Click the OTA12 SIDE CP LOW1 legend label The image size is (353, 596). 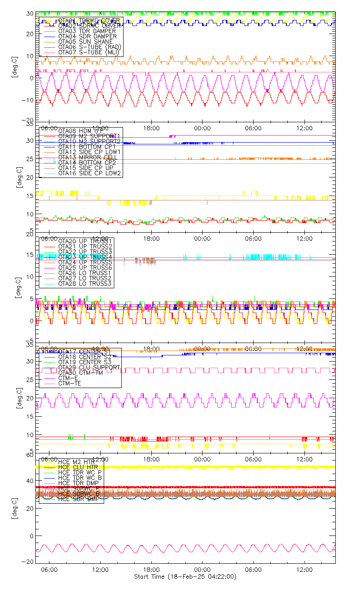(89, 152)
